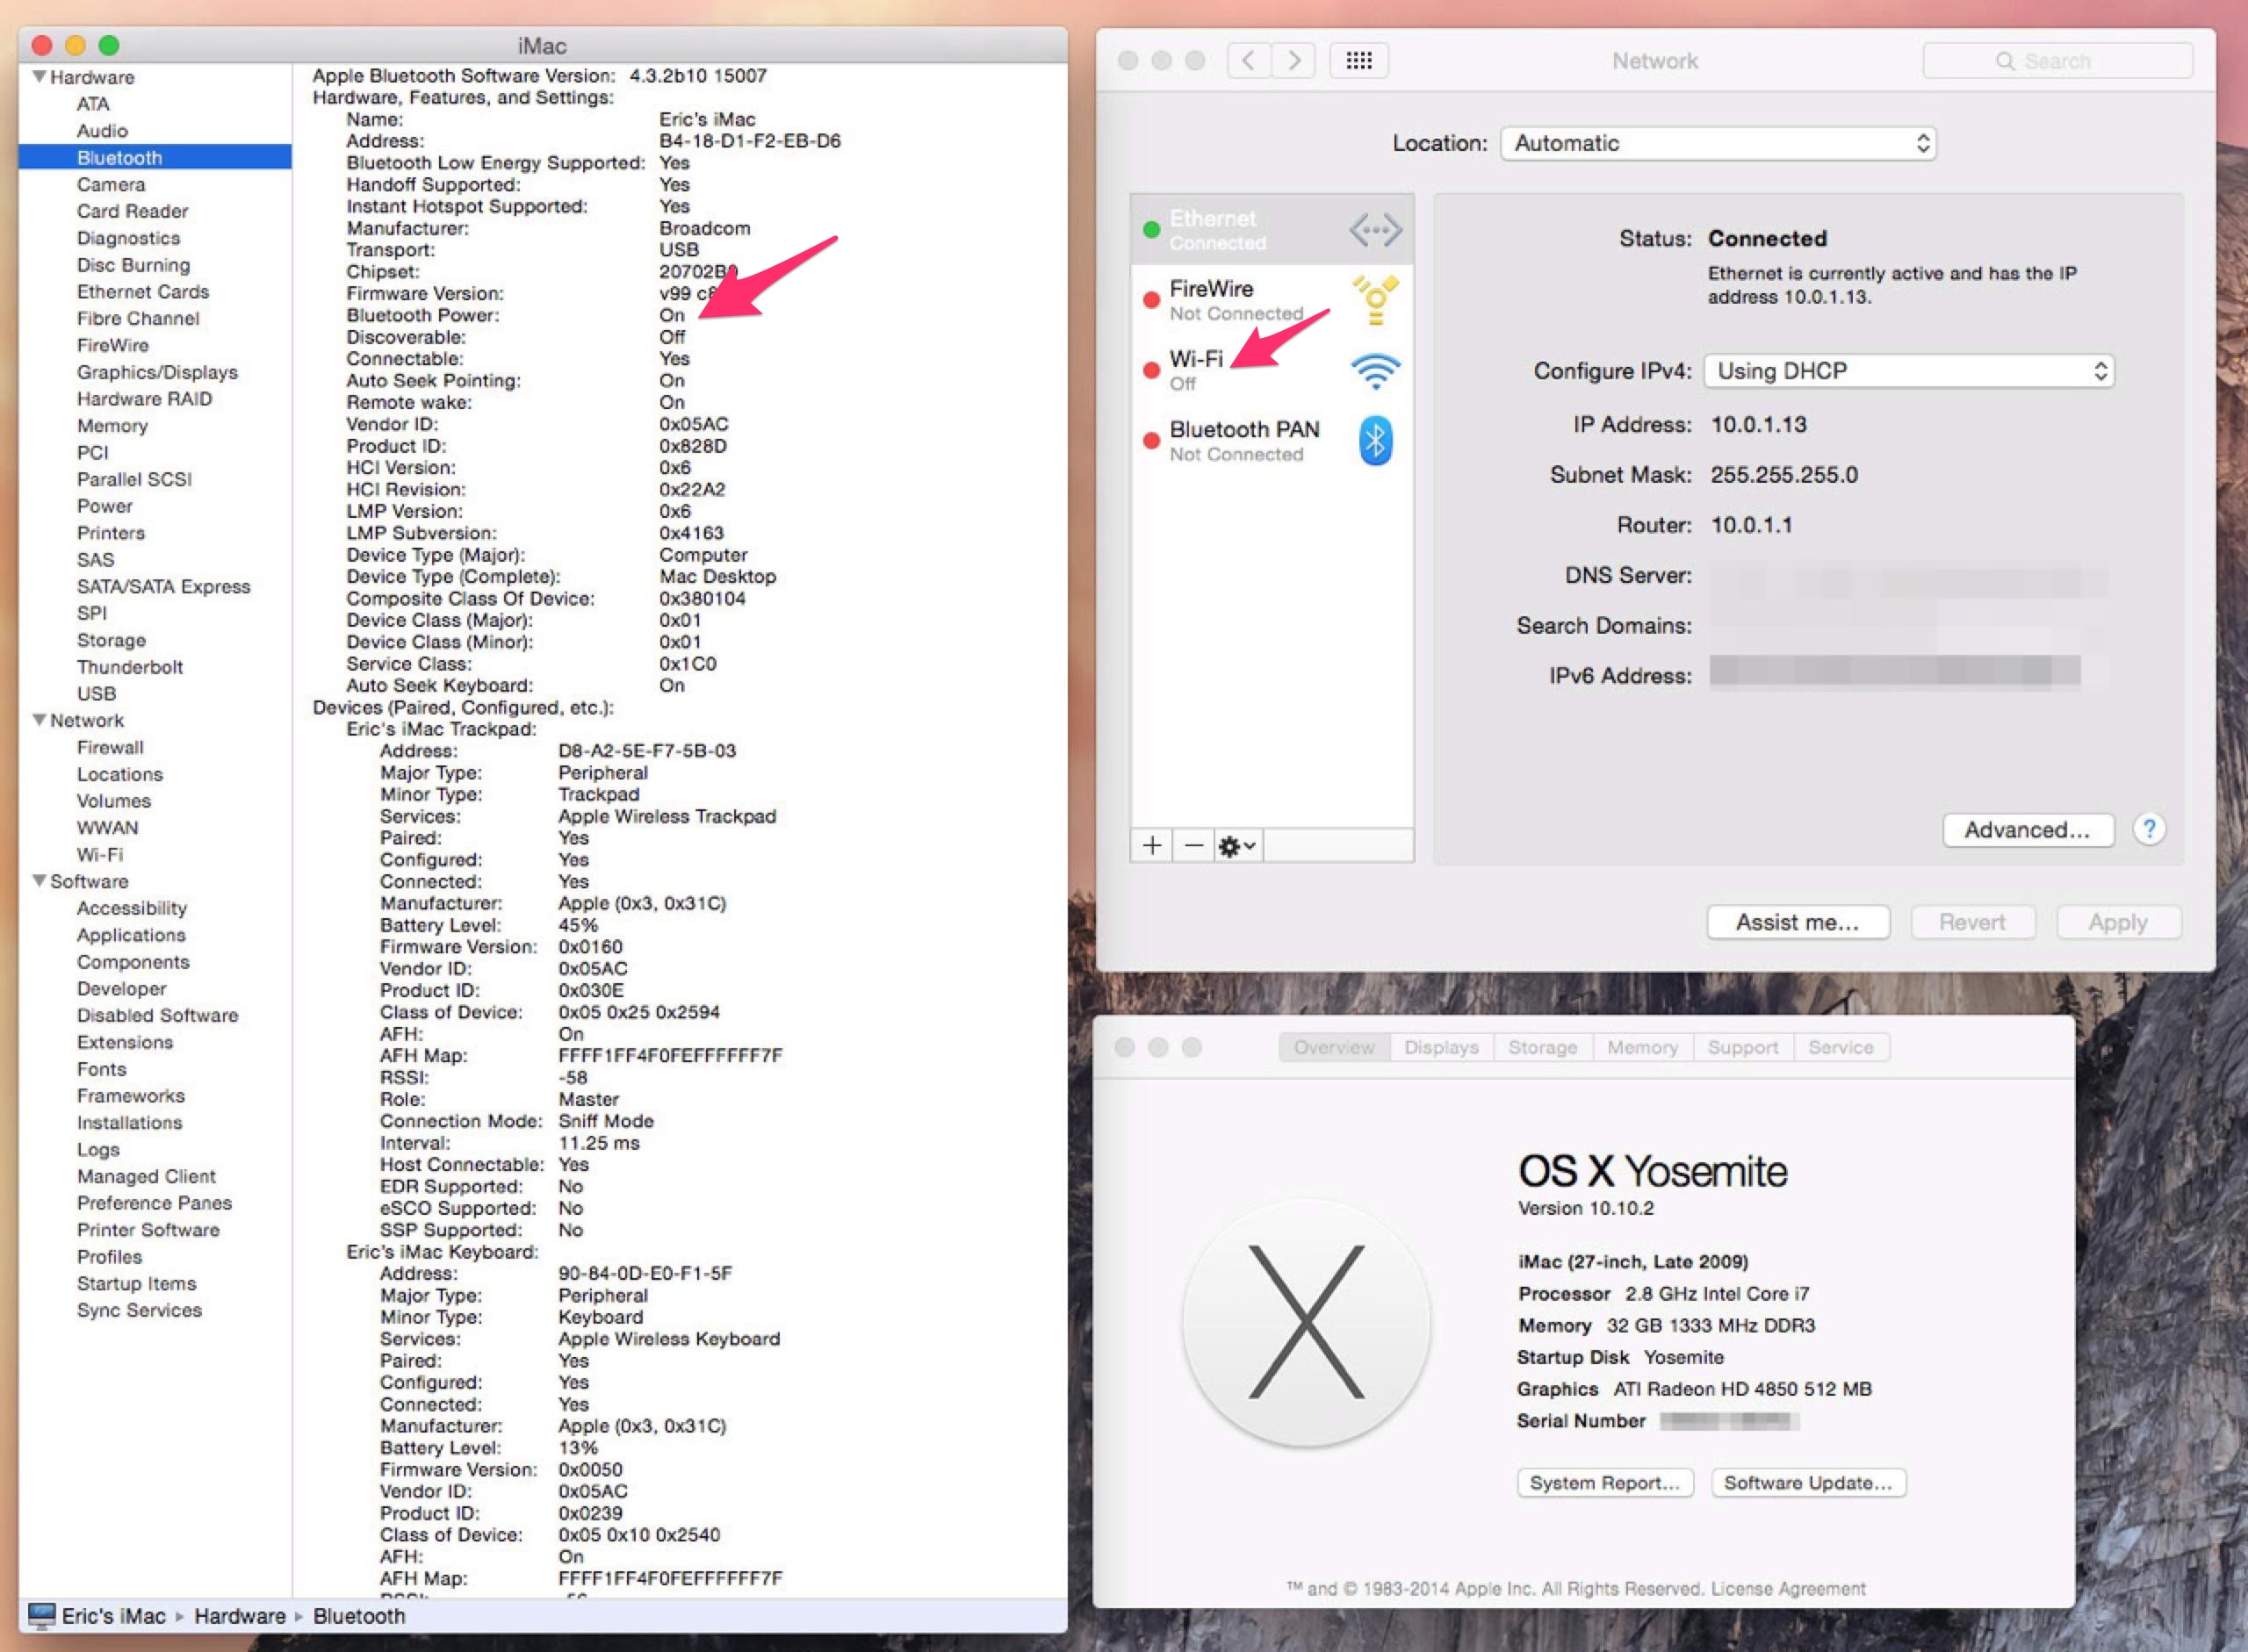Click Hardware in the path bar
Viewport: 2248px width, 1652px height.
pyautogui.click(x=240, y=1616)
